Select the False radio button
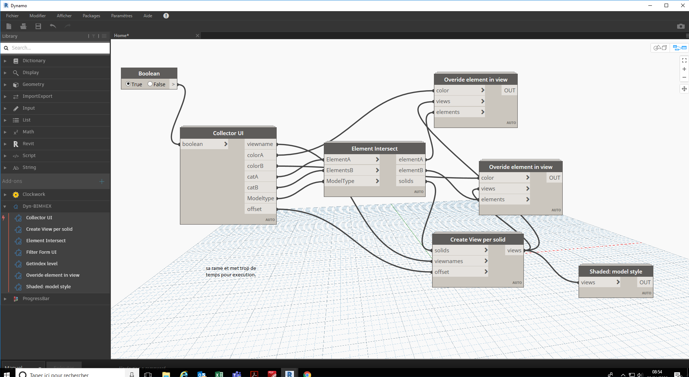Viewport: 689px width, 377px height. click(150, 84)
